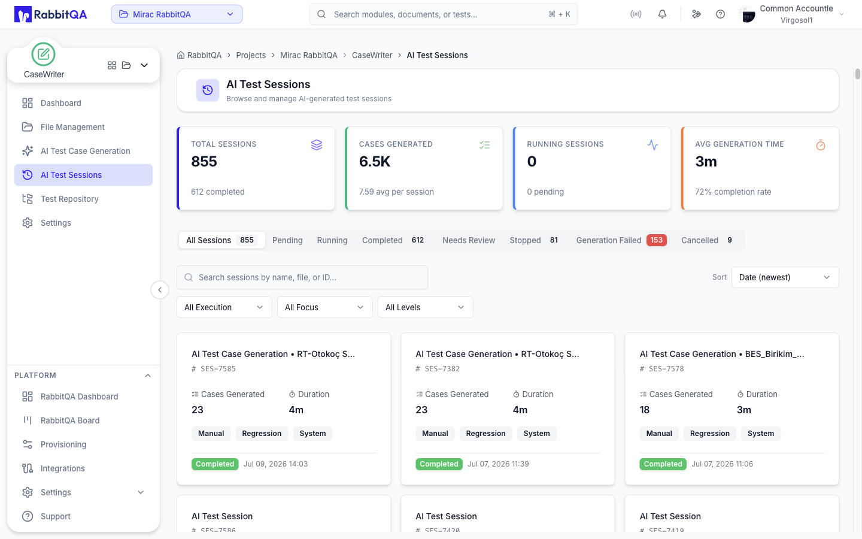Click the RabbitQA Dashboard icon under Platform
The height and width of the screenshot is (539, 862).
tap(28, 396)
